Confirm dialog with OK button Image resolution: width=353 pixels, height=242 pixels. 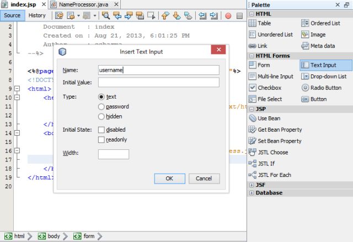pos(170,179)
